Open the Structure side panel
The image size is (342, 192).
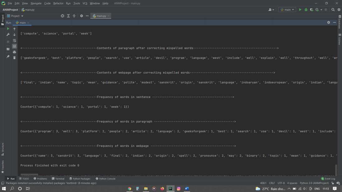tap(2, 149)
